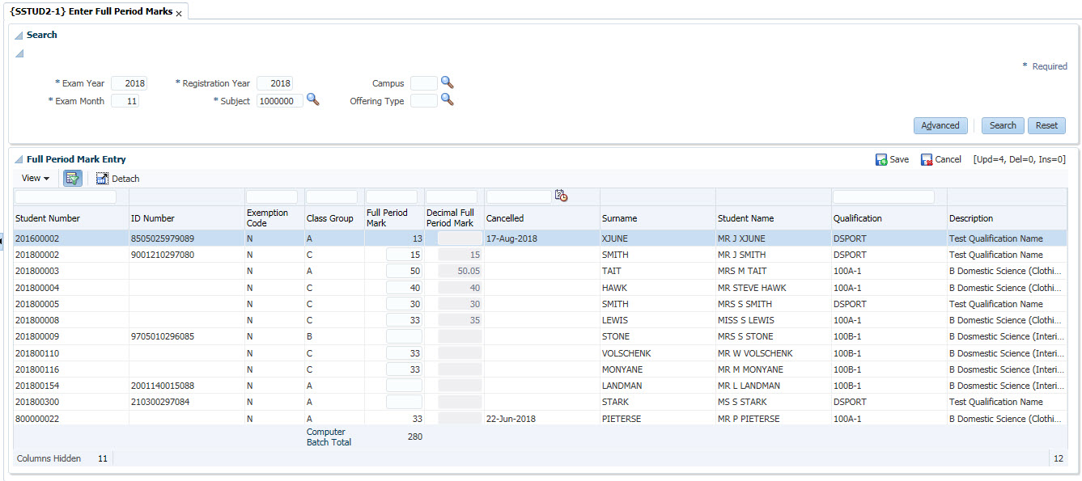Collapse the Full Period Mark Entry panel

[x=18, y=160]
